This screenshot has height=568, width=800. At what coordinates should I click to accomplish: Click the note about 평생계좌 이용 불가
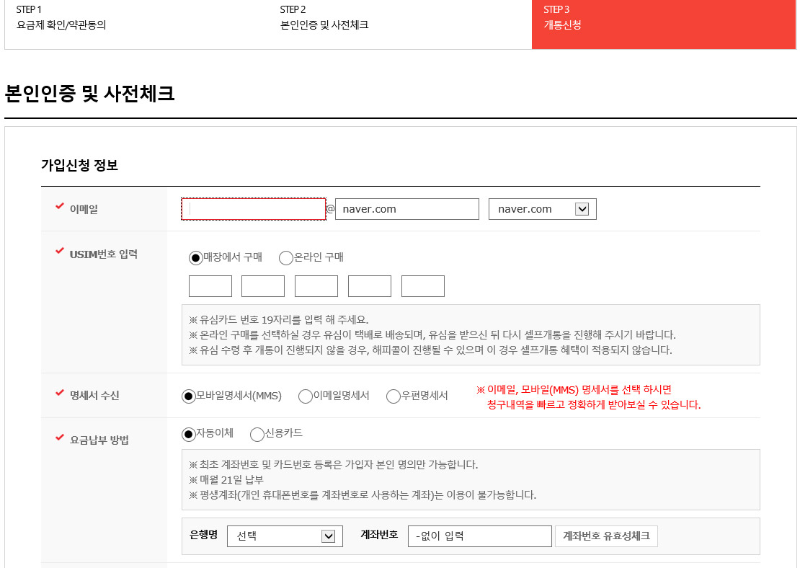click(x=363, y=495)
